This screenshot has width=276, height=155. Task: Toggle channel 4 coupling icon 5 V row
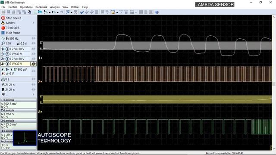7,64
